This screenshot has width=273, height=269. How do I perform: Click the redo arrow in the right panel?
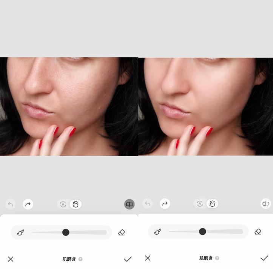(x=165, y=204)
